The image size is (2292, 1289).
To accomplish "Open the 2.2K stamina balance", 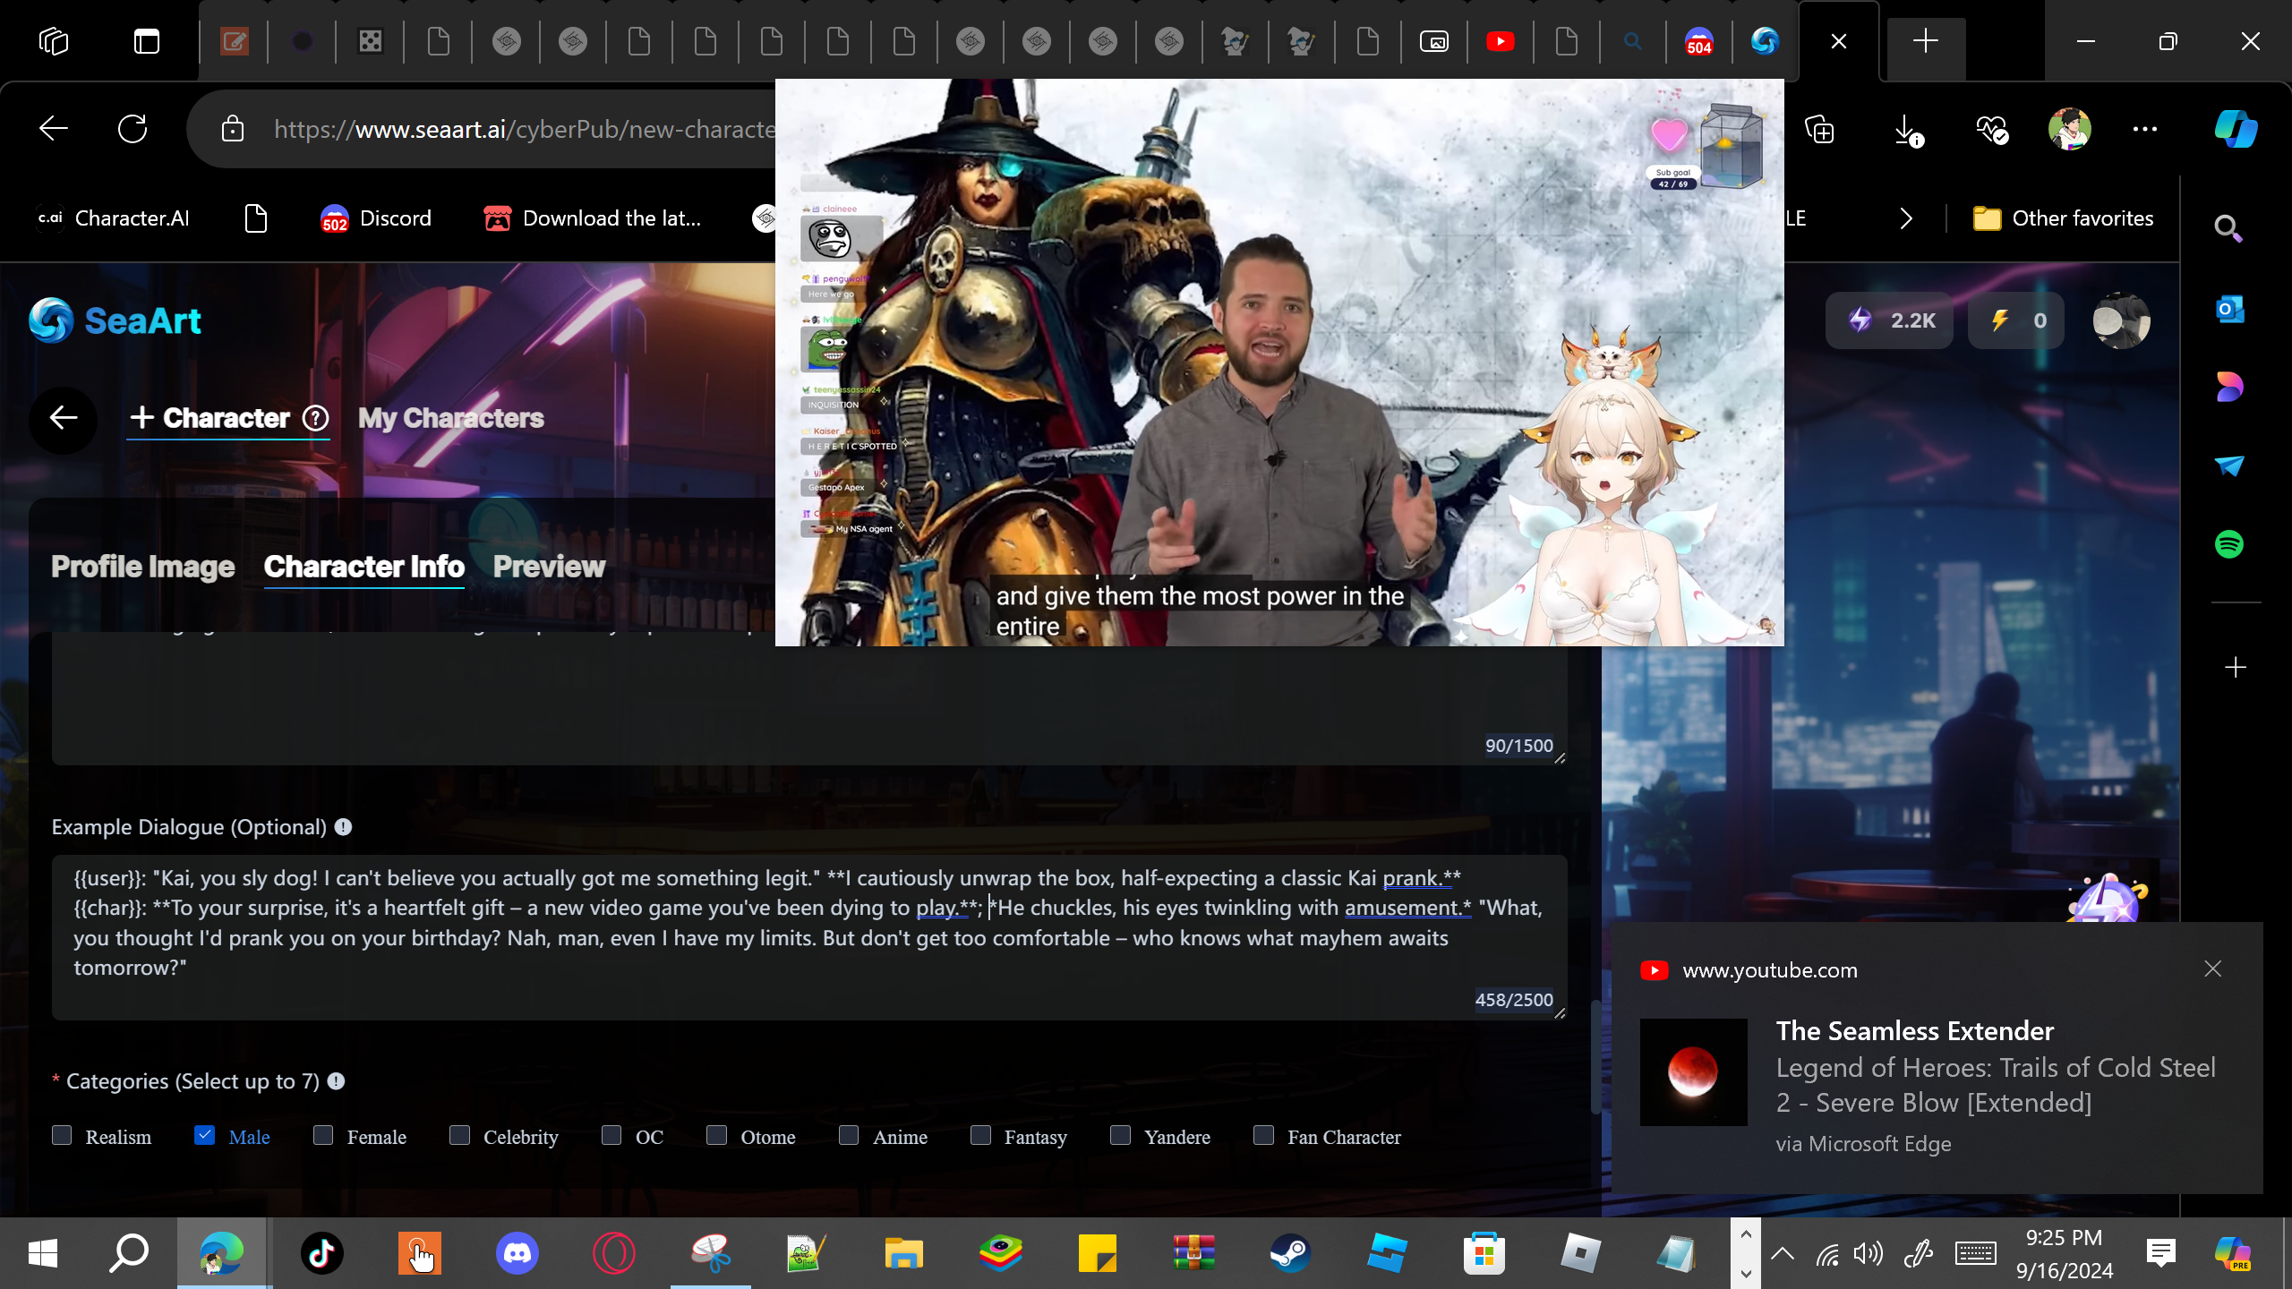I will (1891, 320).
